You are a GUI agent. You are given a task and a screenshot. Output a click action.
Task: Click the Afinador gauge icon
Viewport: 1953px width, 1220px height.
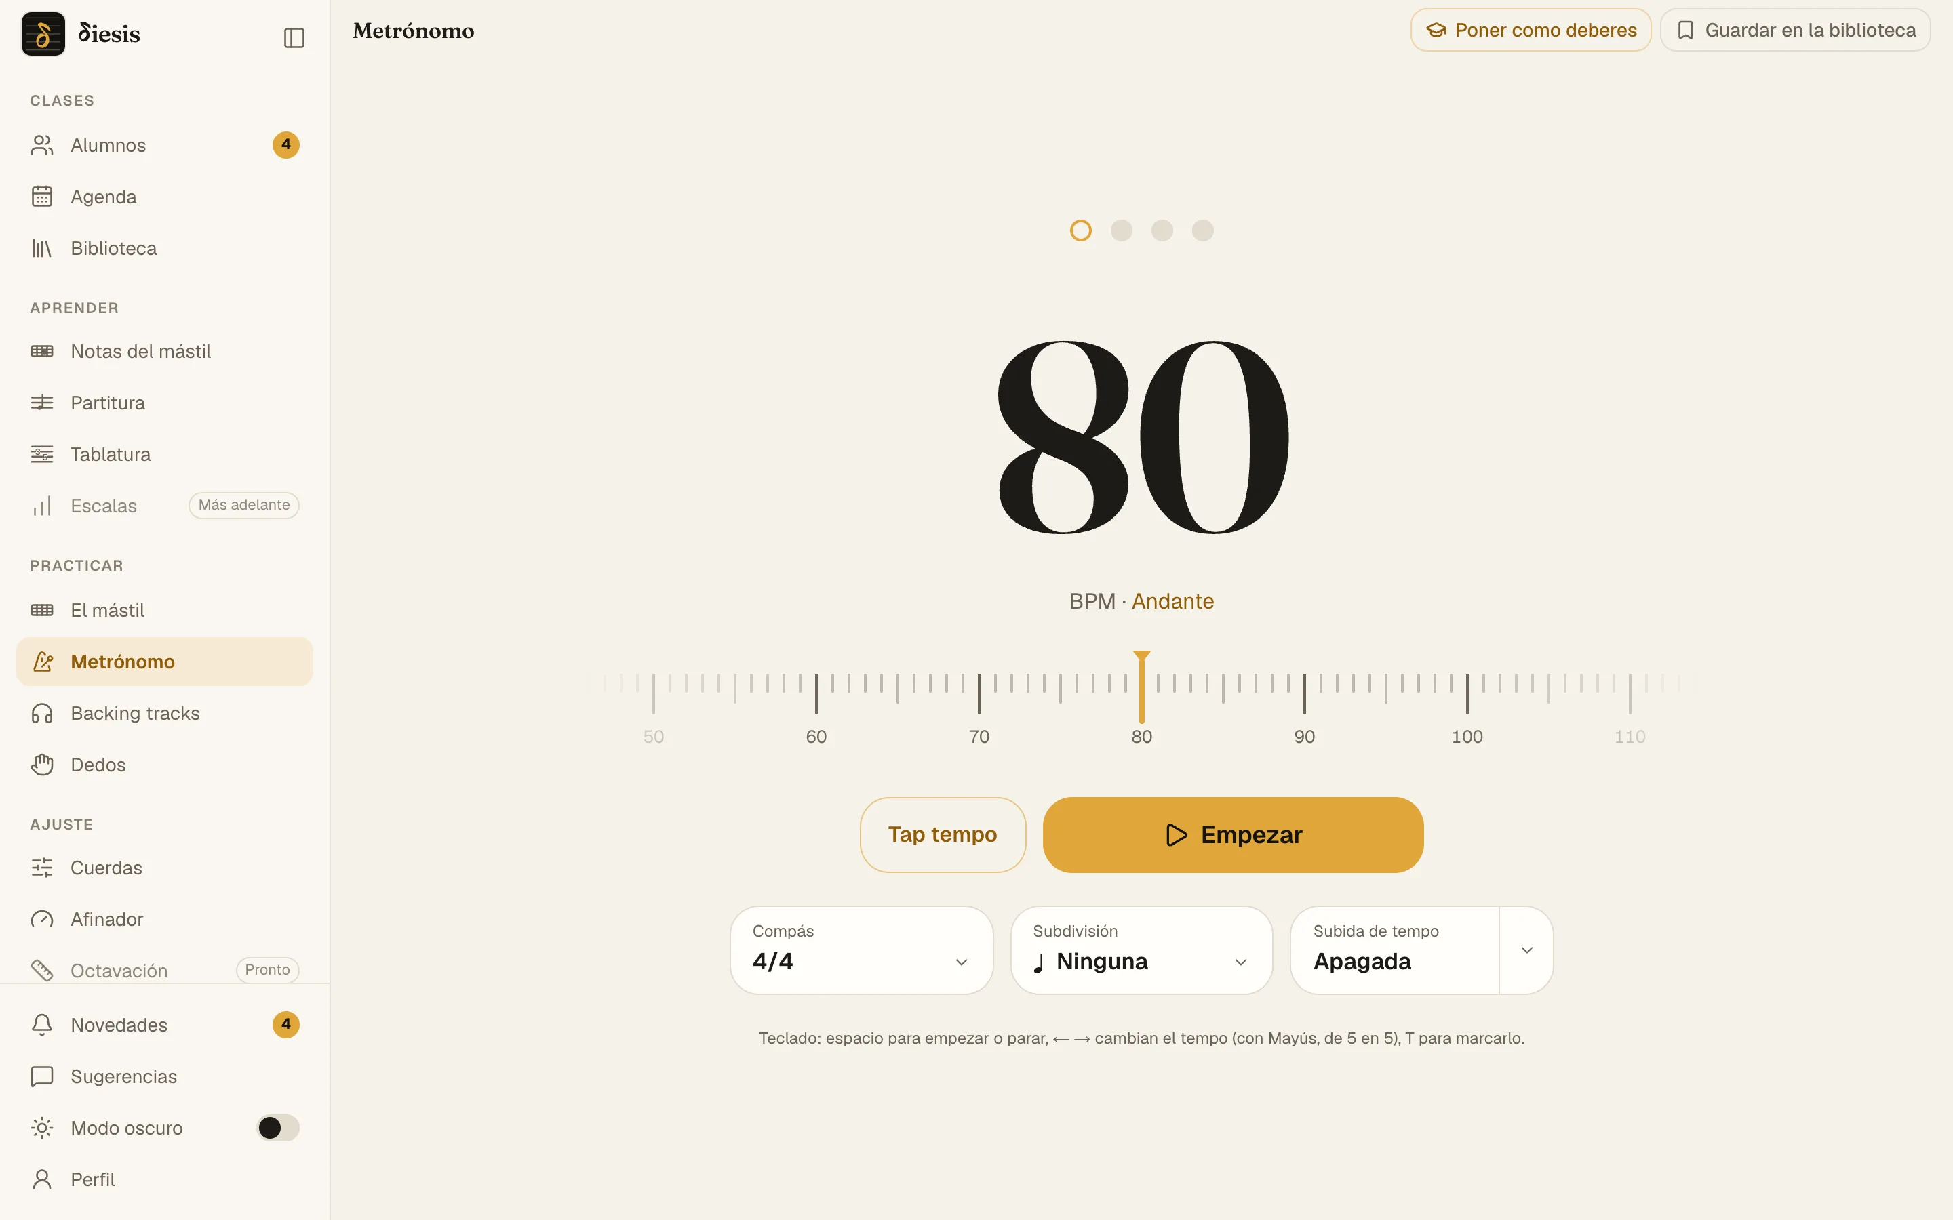(x=42, y=919)
